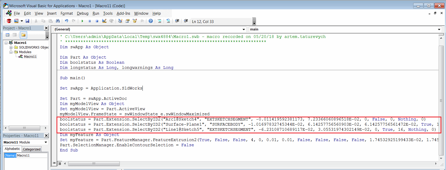Click Procedure View button at bottom left
This screenshot has height=170, width=446.
(54, 163)
